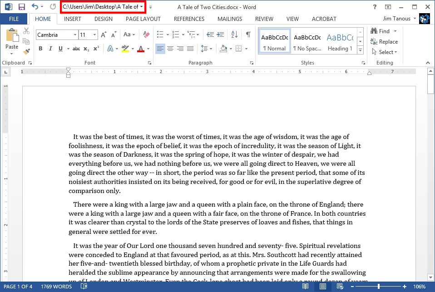The image size is (435, 292).
Task: Apply yellow text highlight color
Action: pos(125,49)
